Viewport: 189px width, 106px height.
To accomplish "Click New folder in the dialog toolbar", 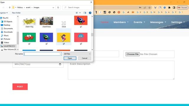I will pos(16,13).
